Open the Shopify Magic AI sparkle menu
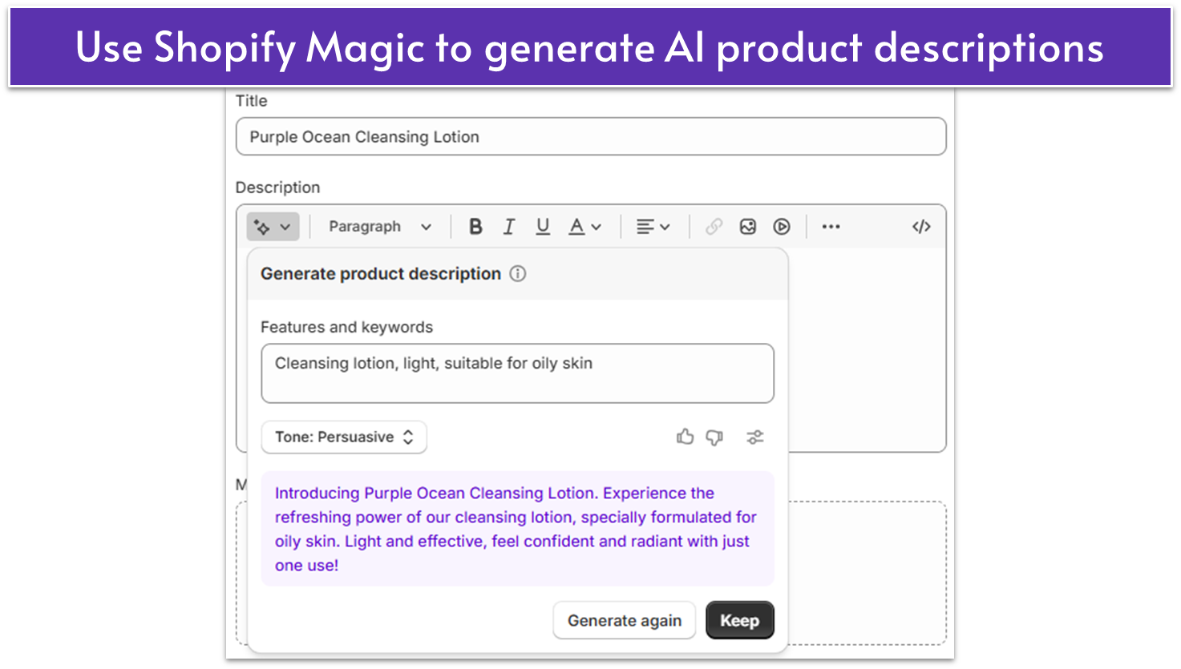Image resolution: width=1181 pixels, height=669 pixels. tap(273, 227)
